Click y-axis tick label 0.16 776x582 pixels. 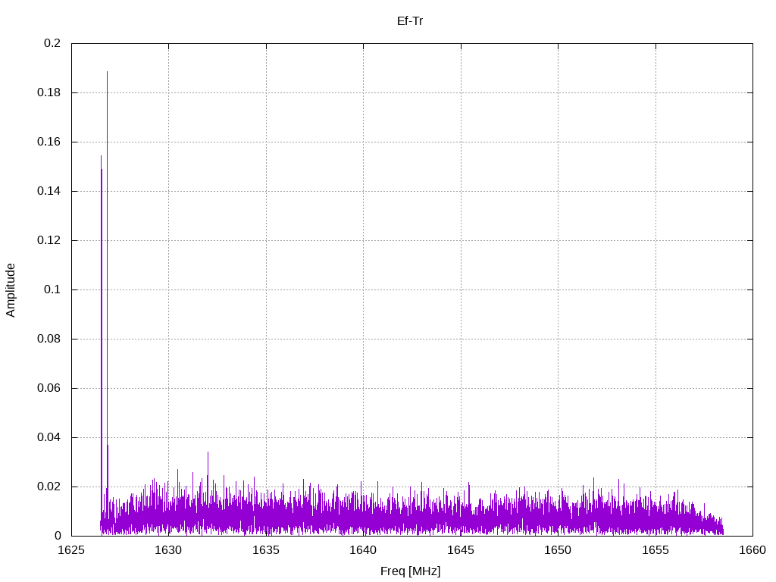(49, 142)
